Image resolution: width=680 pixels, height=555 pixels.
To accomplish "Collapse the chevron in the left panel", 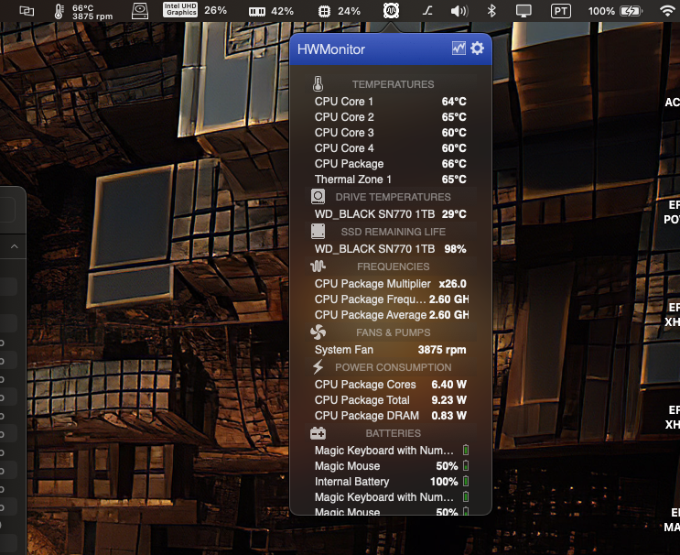I will point(15,246).
